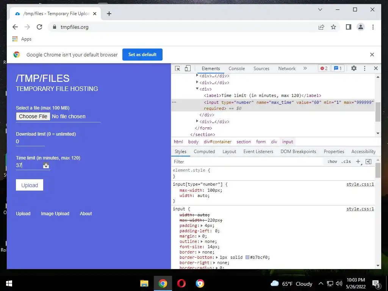
Task: Expand the margin property triangle
Action: point(199,236)
